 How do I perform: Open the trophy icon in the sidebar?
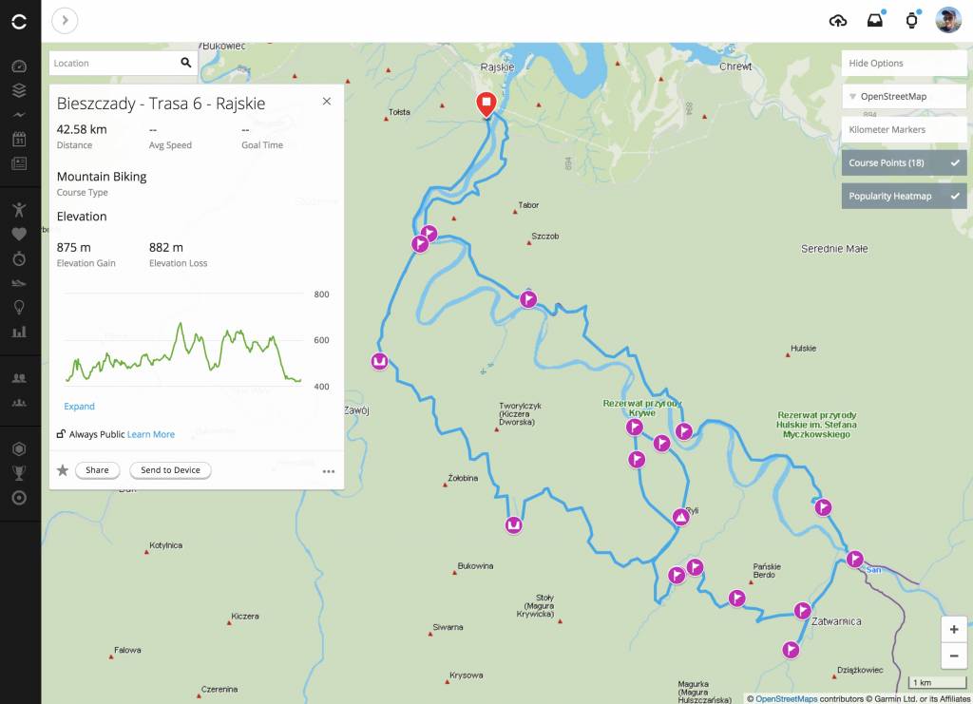19,473
